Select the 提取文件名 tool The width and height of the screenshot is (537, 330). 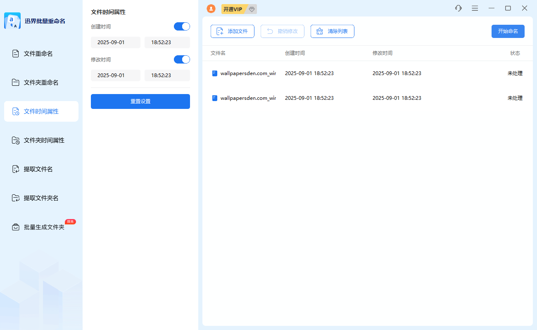pyautogui.click(x=36, y=169)
